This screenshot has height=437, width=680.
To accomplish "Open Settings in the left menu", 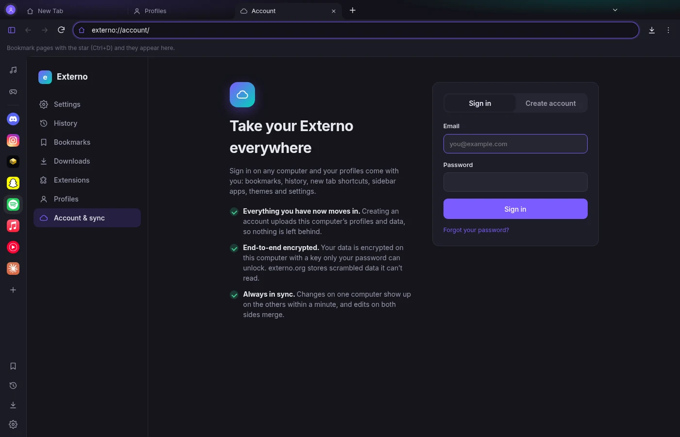I will [87, 104].
